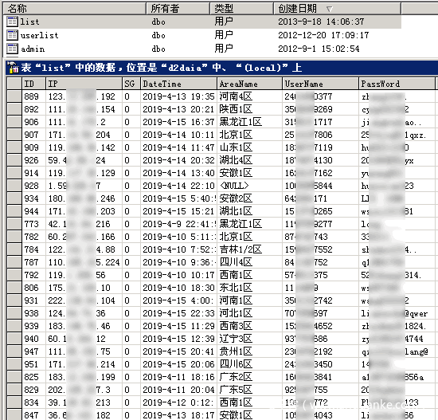
Task: Click the AreaName cell 贵州1区
Action: 249,351
